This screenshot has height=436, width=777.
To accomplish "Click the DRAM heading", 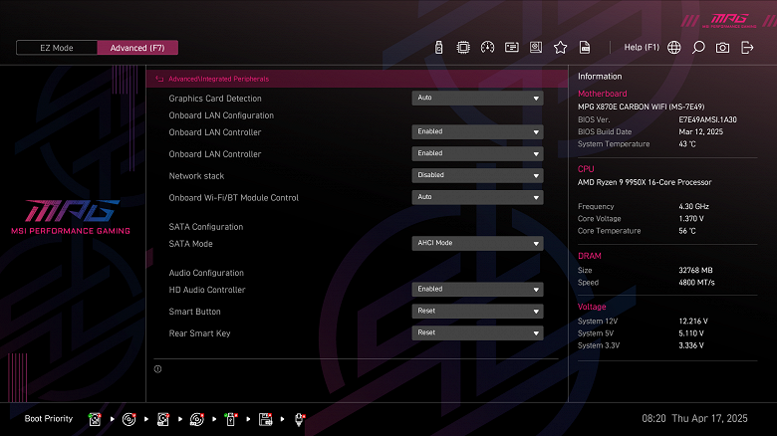I will tap(589, 256).
